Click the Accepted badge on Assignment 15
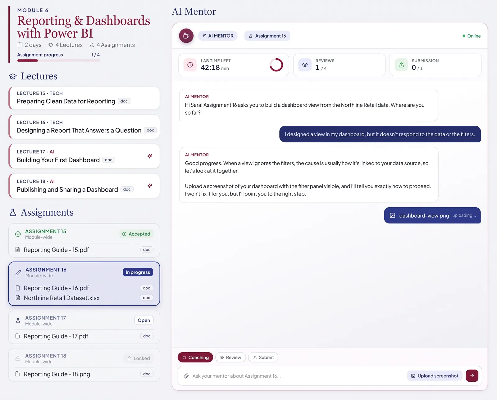The height and width of the screenshot is (400, 497). click(x=136, y=234)
